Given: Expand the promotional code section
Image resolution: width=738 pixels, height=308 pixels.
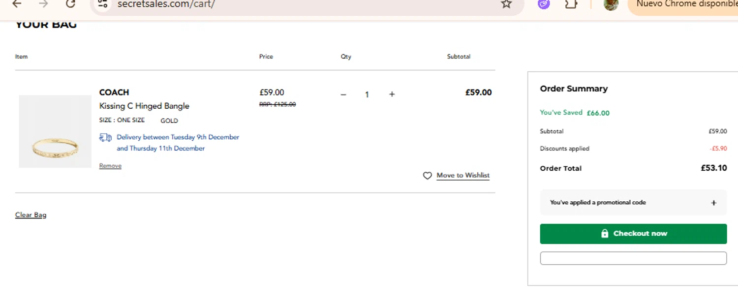Looking at the screenshot, I should 713,203.
